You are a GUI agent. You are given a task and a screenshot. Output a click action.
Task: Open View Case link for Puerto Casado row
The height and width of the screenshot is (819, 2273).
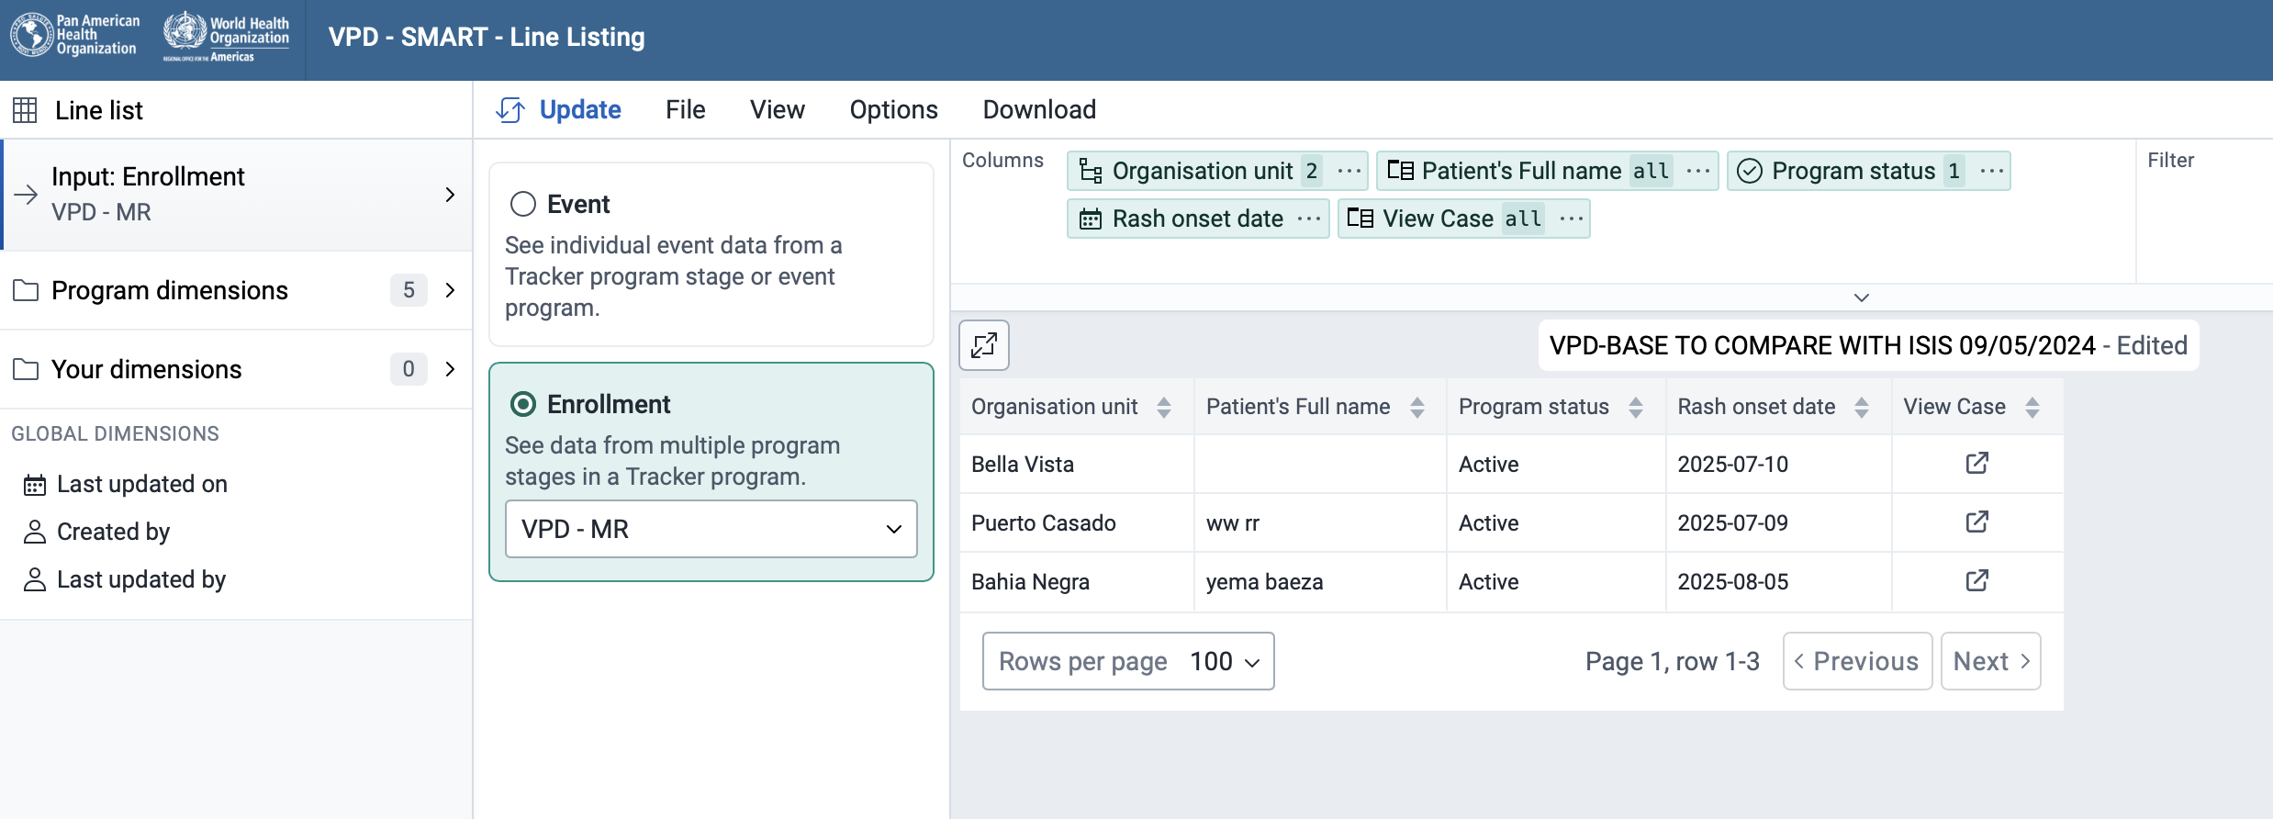coord(1976,522)
